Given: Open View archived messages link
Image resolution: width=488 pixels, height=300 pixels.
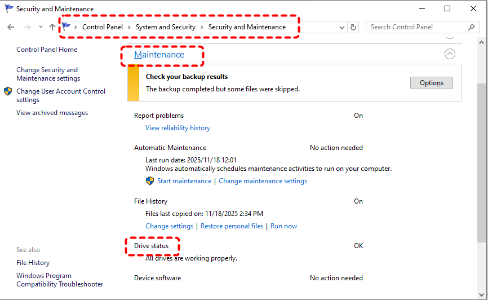Looking at the screenshot, I should pos(52,113).
